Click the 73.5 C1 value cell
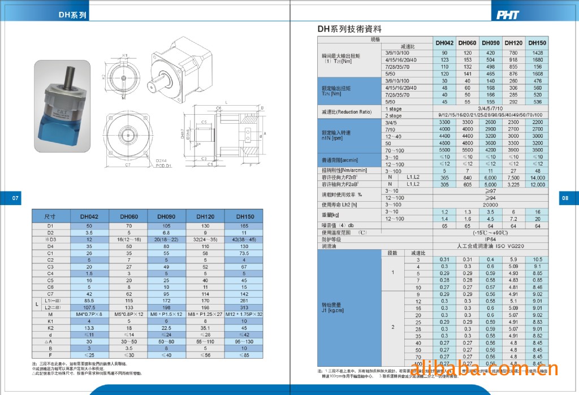579x395 pixels. pyautogui.click(x=244, y=253)
